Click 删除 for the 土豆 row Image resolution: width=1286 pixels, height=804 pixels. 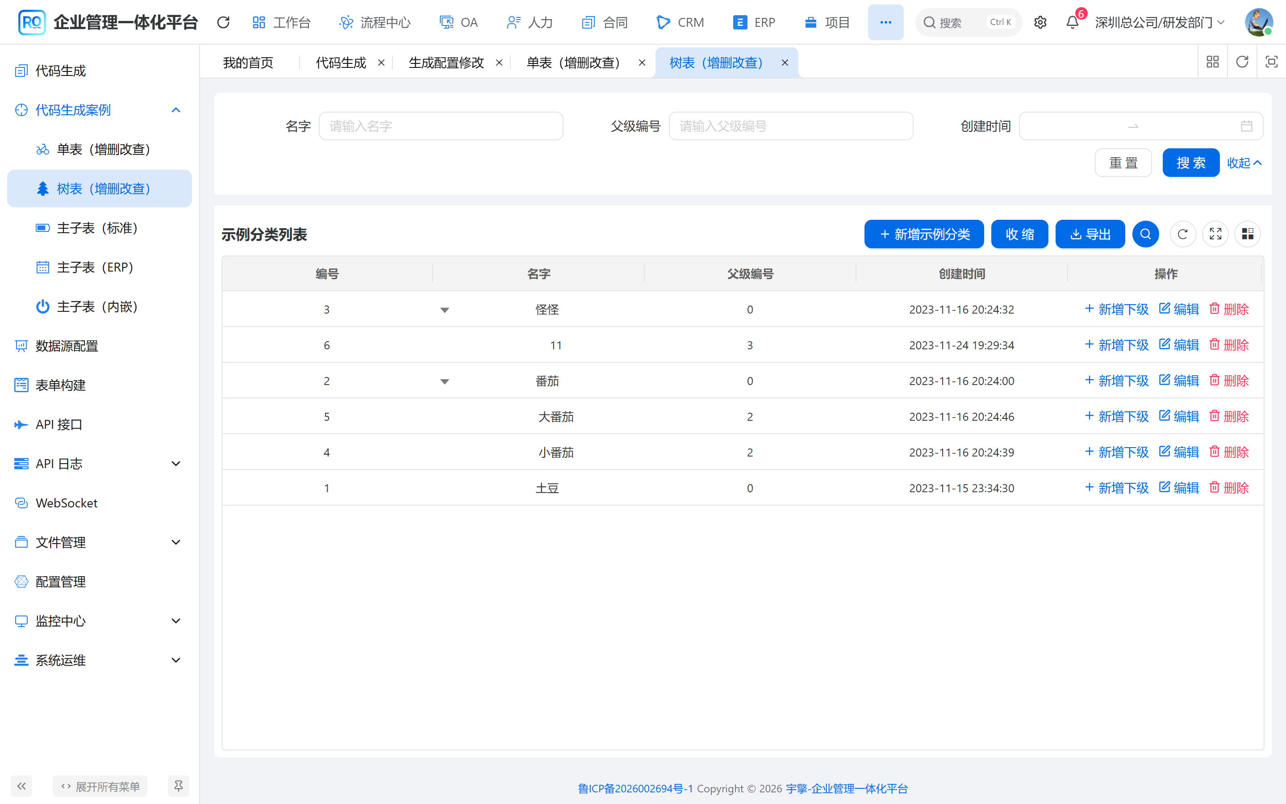[x=1229, y=488]
